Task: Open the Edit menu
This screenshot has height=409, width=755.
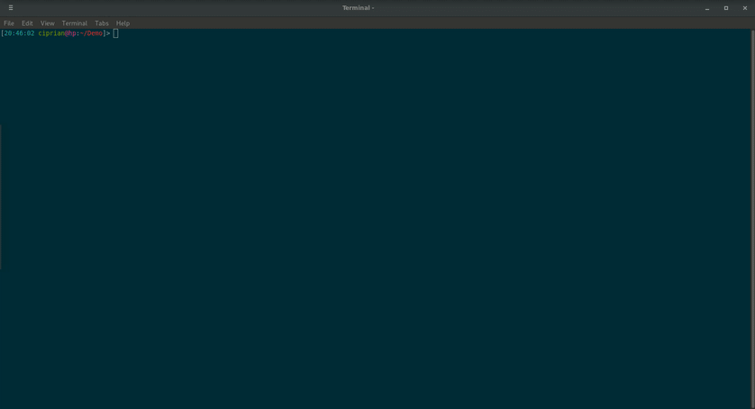Action: coord(27,23)
